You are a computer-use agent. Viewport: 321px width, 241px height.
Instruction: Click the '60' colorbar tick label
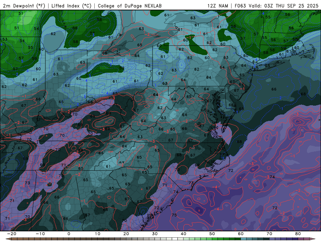click(x=241, y=234)
